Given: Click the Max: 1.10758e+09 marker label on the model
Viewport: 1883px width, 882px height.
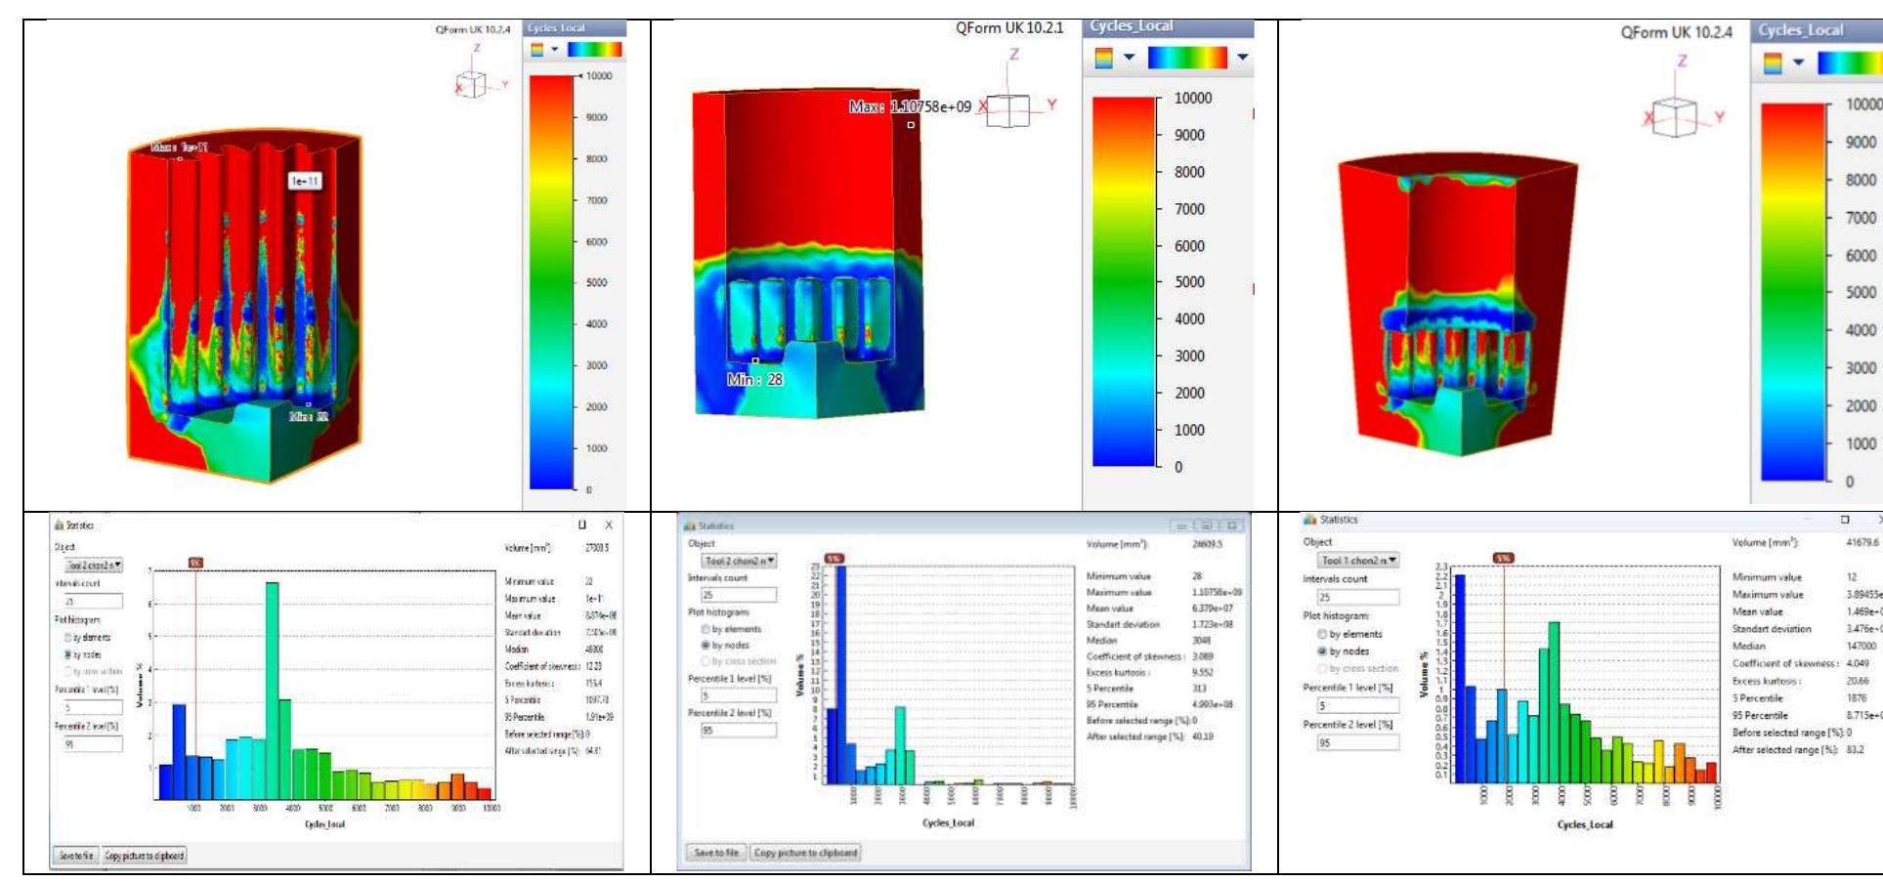Looking at the screenshot, I should click(910, 106).
